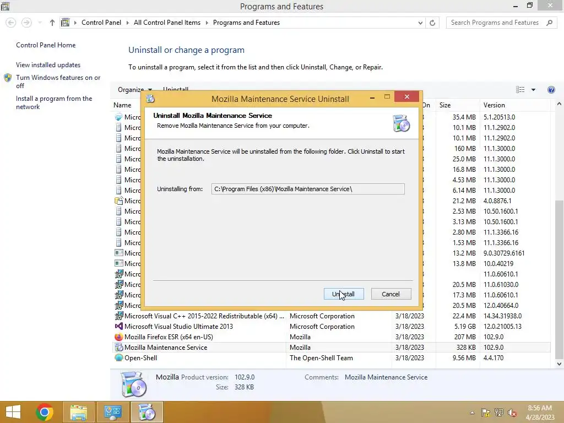Click the dialog title bar installer icon

click(x=150, y=99)
